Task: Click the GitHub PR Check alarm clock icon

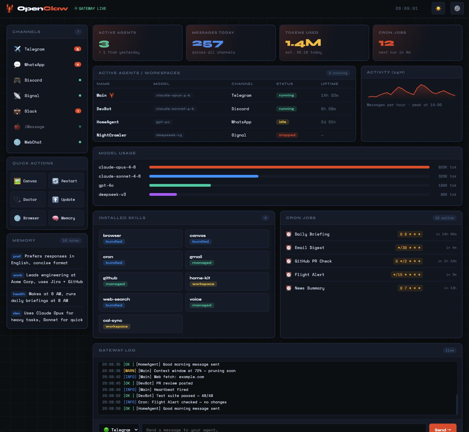Action: tap(289, 261)
